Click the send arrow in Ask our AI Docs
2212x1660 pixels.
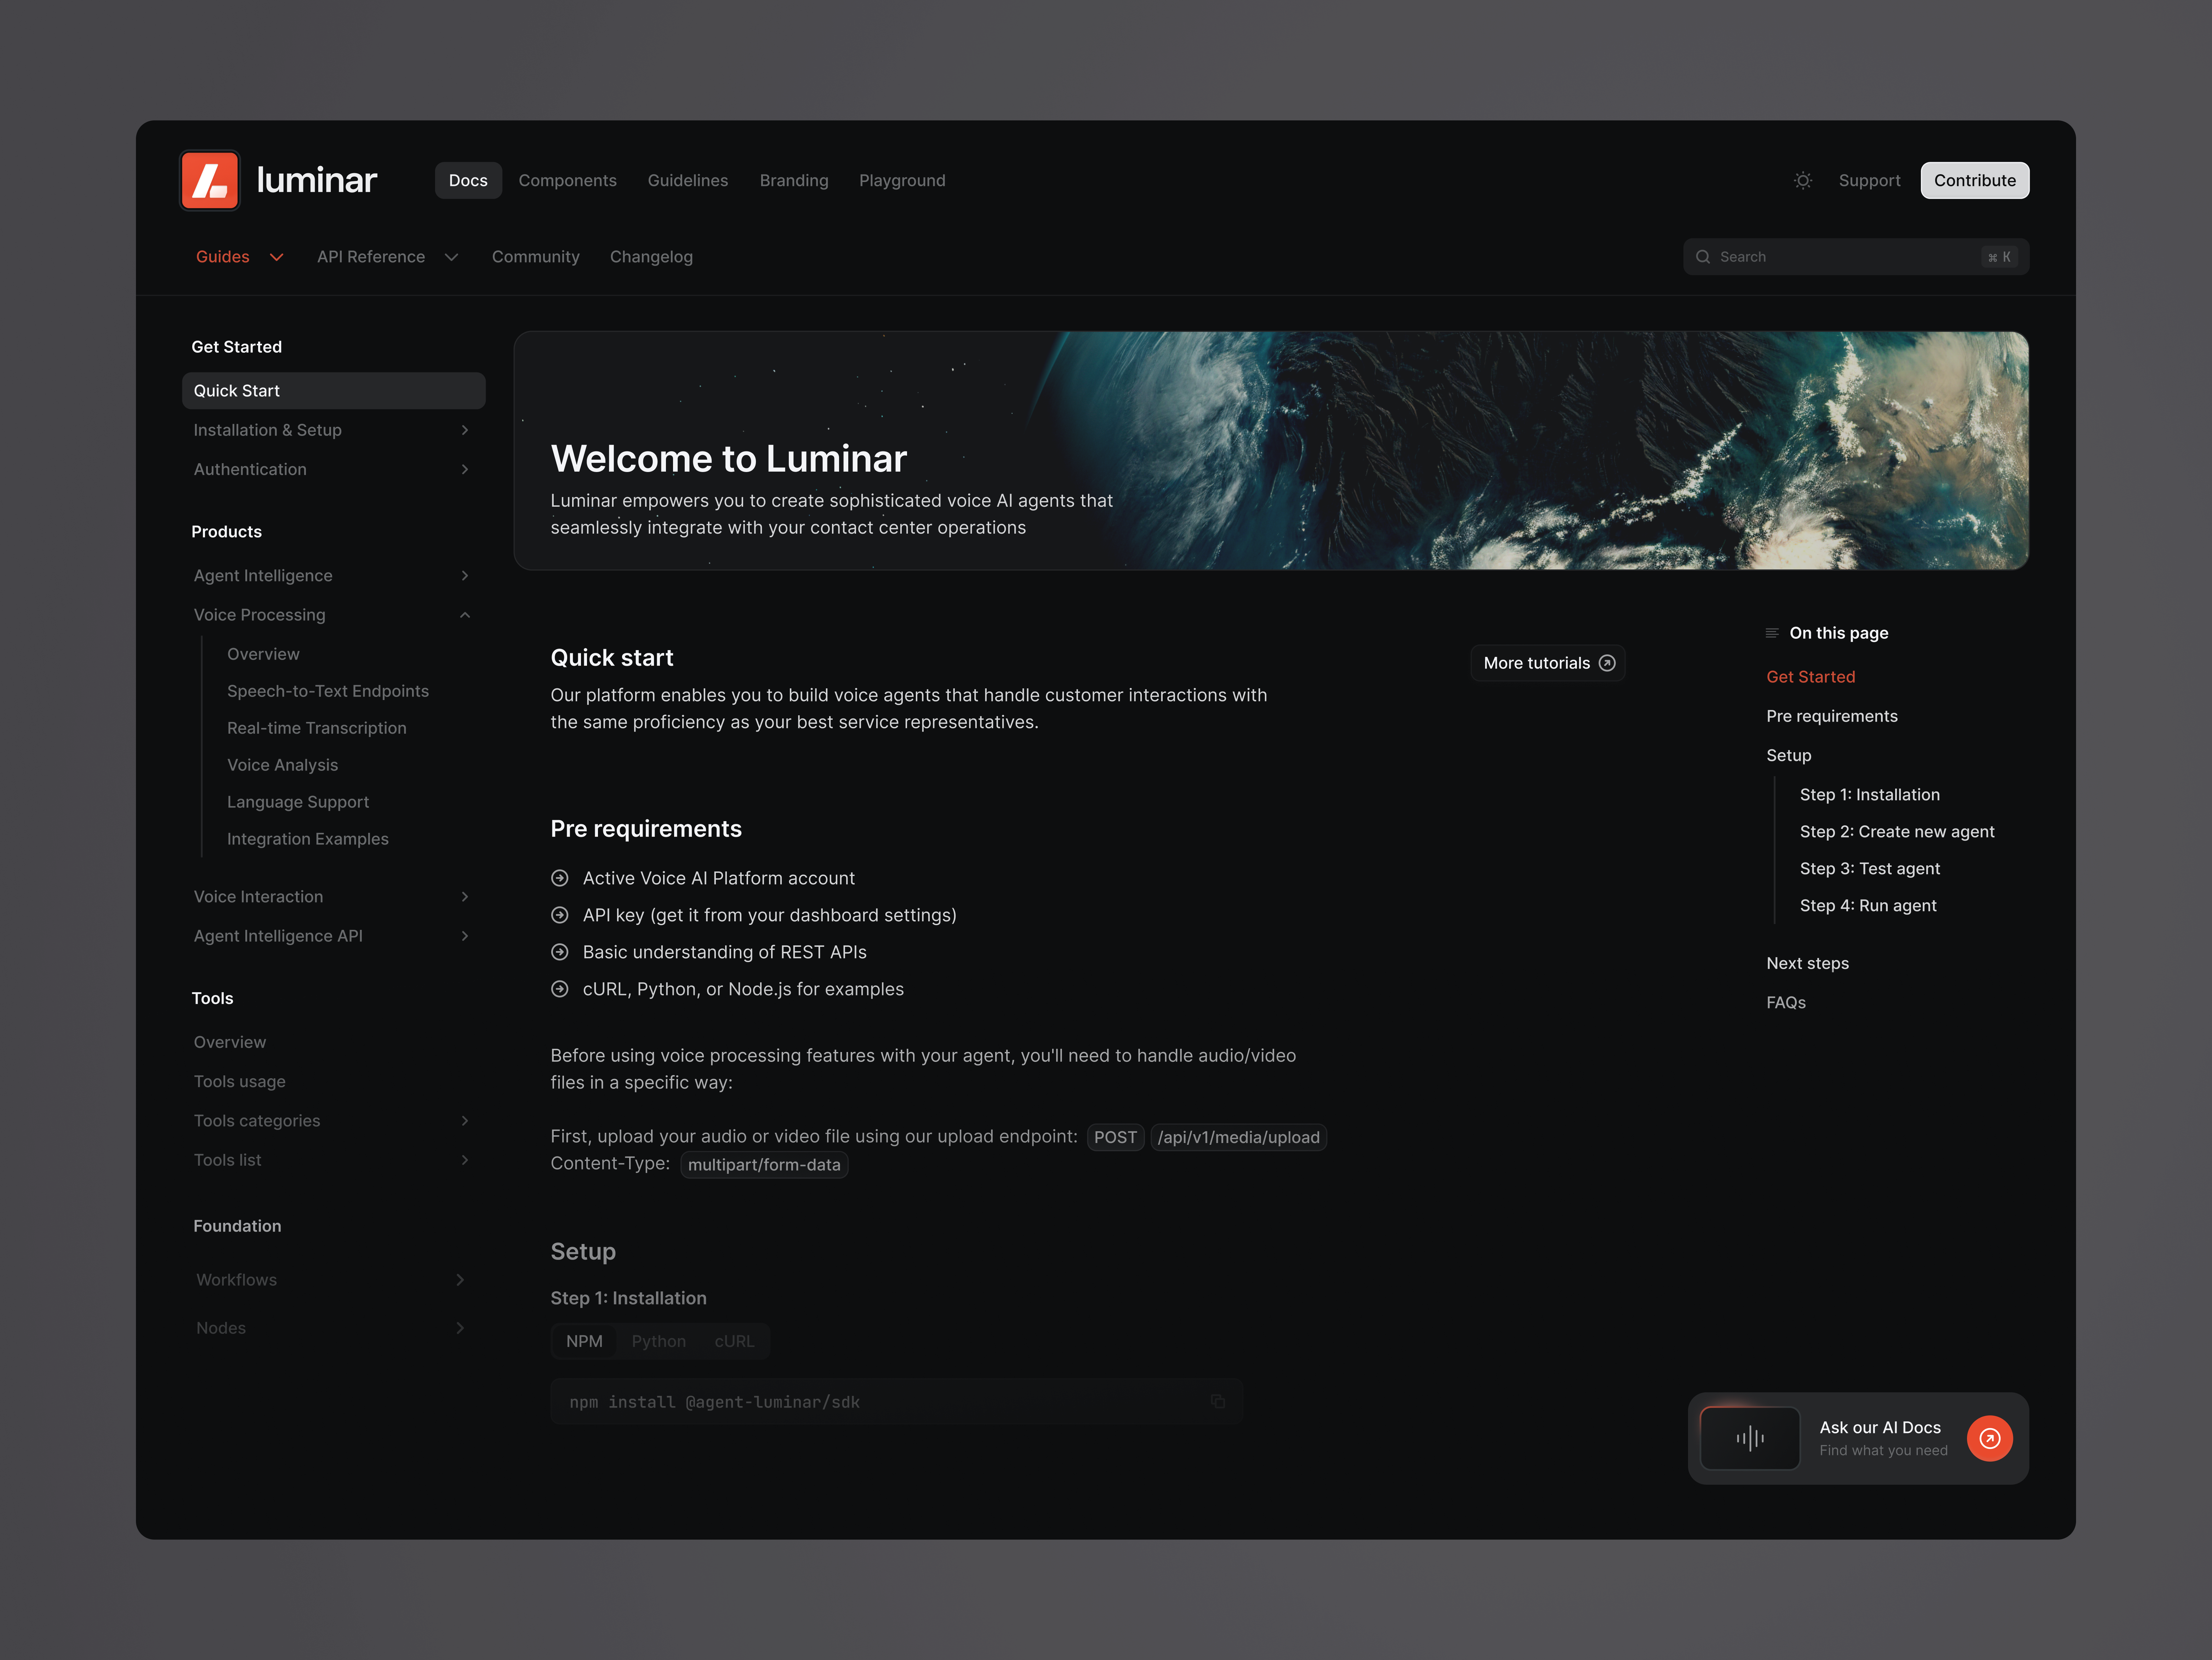[1990, 1438]
